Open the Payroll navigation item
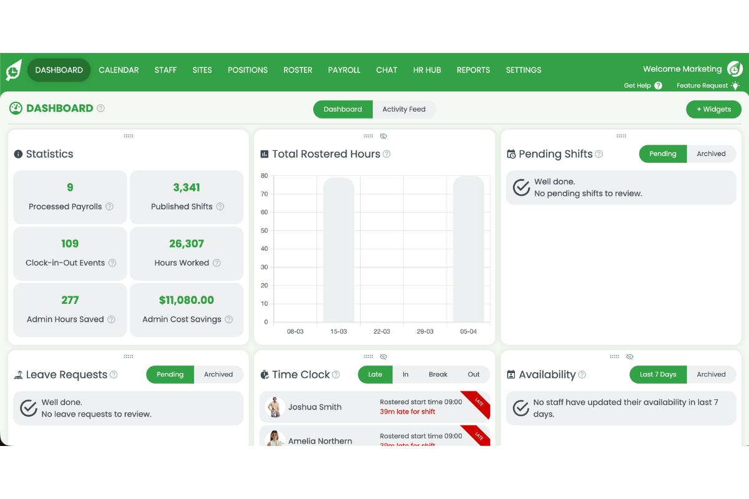The width and height of the screenshot is (749, 499). coord(344,70)
